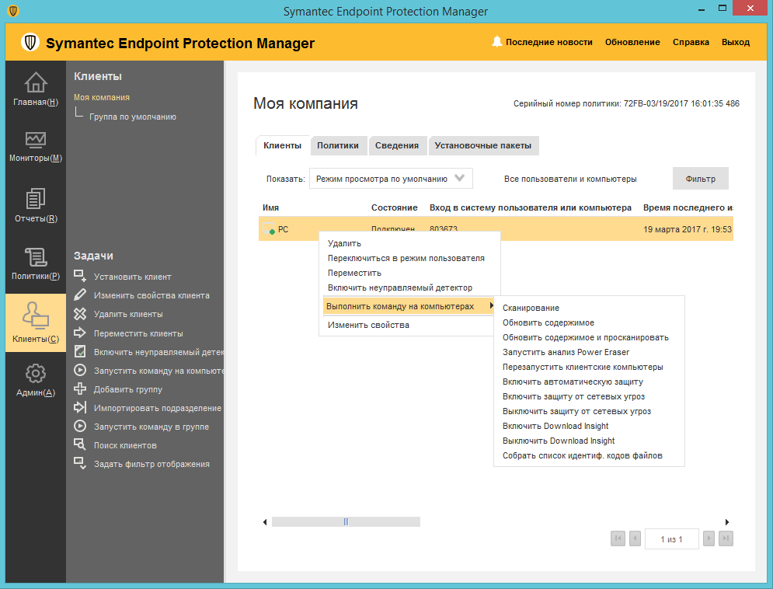The height and width of the screenshot is (589, 773).
Task: Click the page number field 1 из 1
Action: (x=671, y=539)
